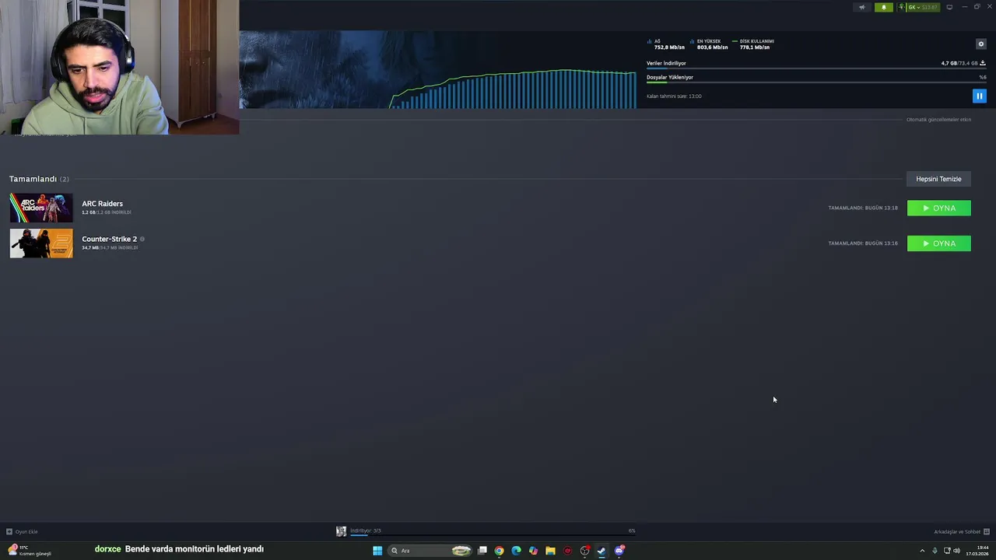Click the İndiriliyor 3/3 status bar
The image size is (996, 560).
(x=492, y=531)
